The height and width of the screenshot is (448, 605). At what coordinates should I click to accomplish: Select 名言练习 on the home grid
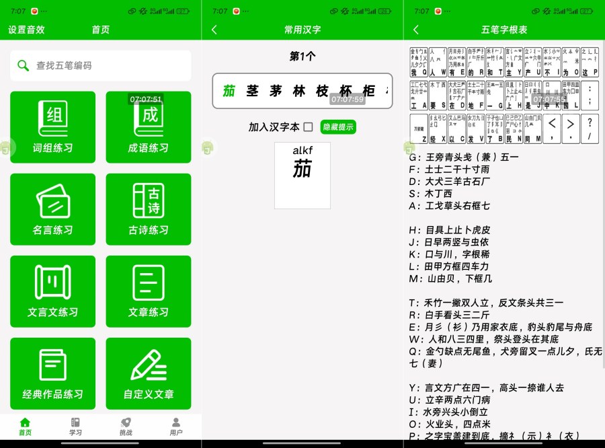click(x=52, y=209)
